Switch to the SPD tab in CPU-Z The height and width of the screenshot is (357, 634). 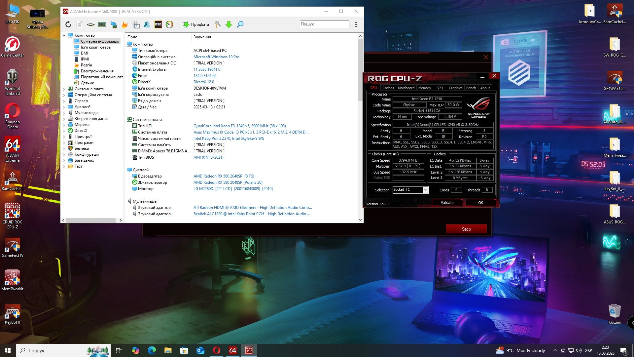tap(440, 88)
